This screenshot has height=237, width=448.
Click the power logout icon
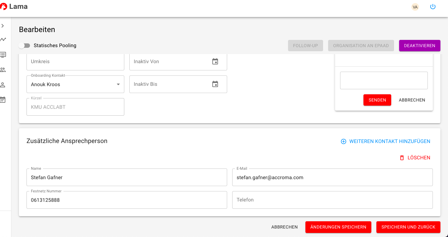click(433, 7)
